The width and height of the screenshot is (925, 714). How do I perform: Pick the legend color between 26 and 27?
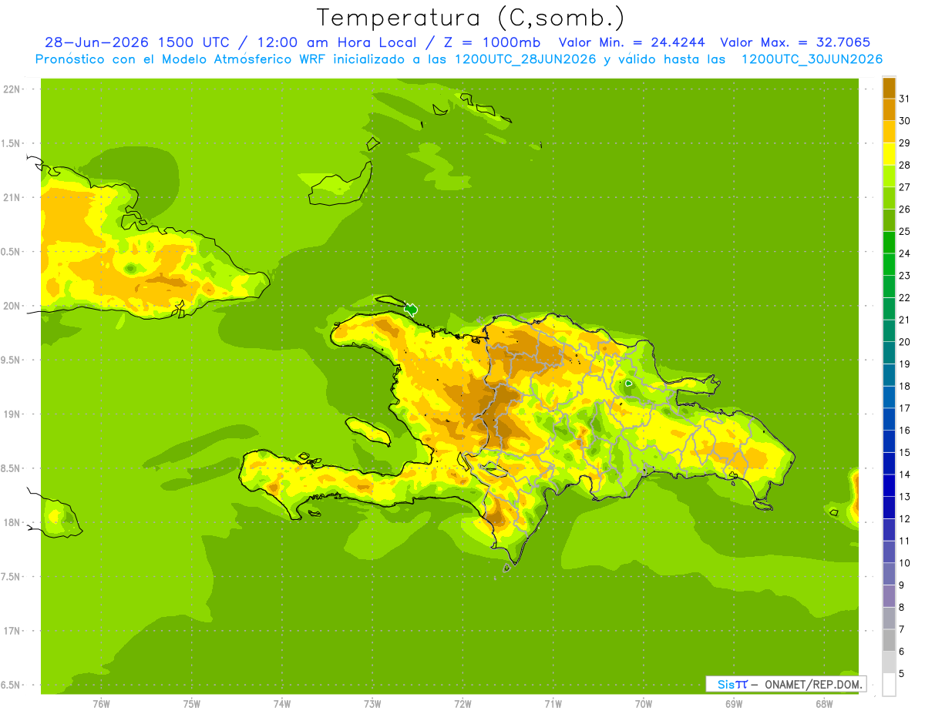tap(889, 198)
